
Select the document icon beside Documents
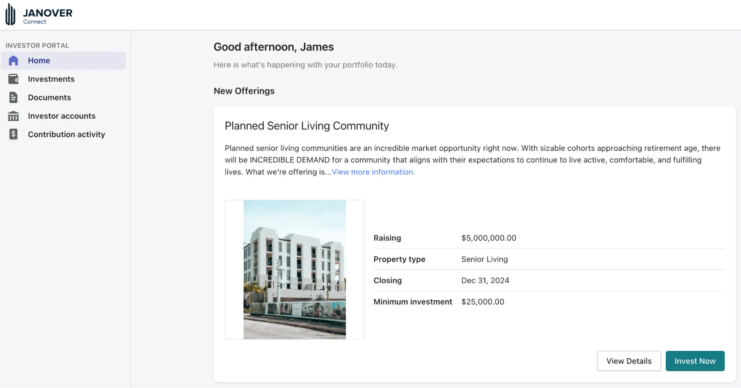[13, 97]
